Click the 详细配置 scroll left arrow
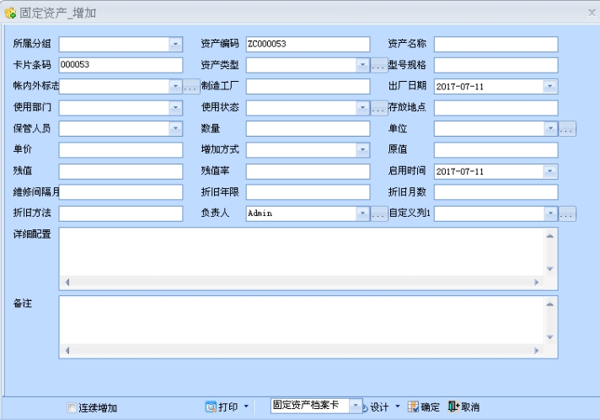This screenshot has width=600, height=420. (67, 283)
